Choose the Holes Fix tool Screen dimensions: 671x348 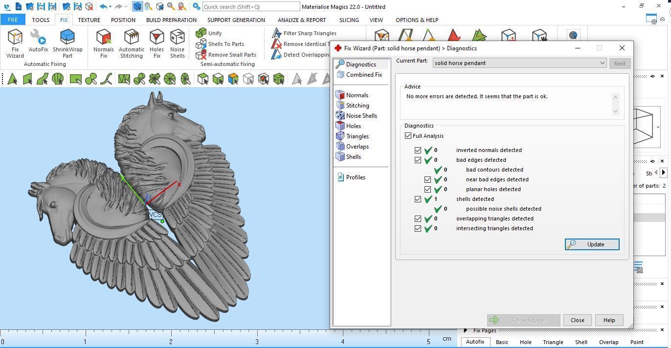pyautogui.click(x=157, y=43)
